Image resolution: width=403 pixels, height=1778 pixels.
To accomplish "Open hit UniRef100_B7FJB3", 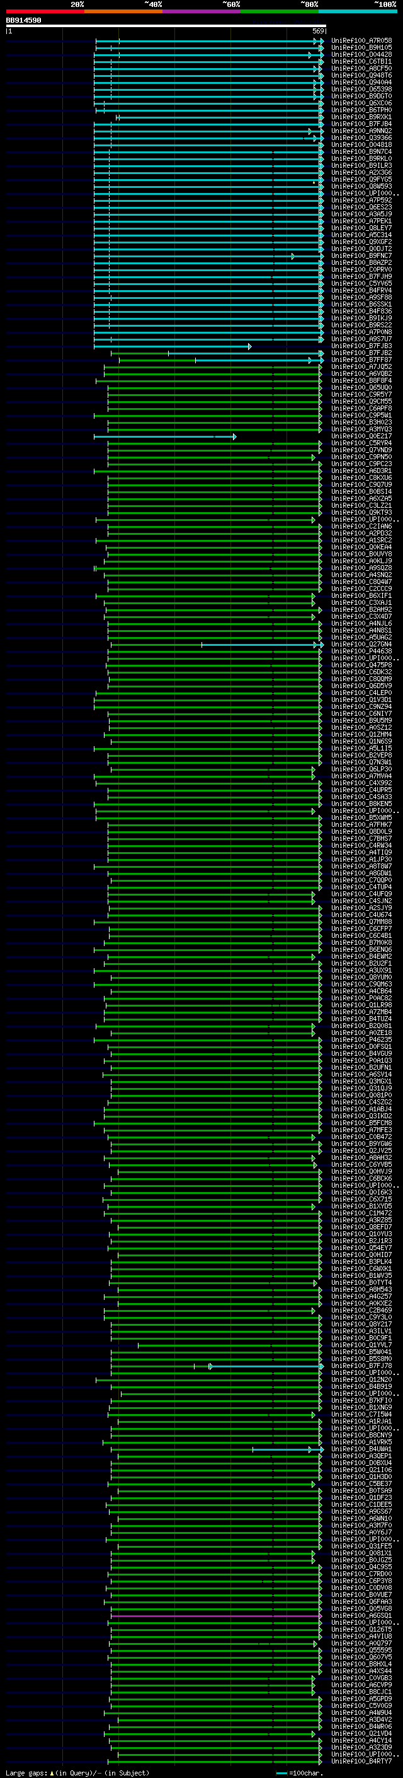I will tap(361, 346).
